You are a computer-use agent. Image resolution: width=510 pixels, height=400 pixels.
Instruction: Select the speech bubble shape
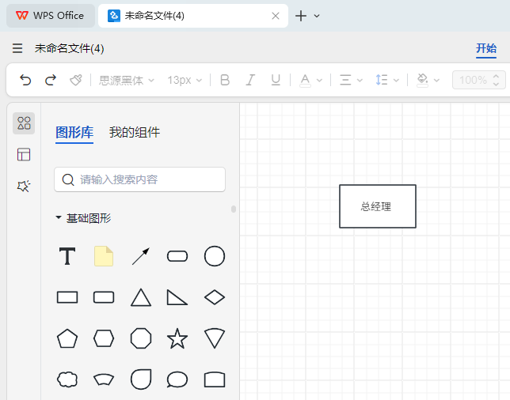coord(177,379)
